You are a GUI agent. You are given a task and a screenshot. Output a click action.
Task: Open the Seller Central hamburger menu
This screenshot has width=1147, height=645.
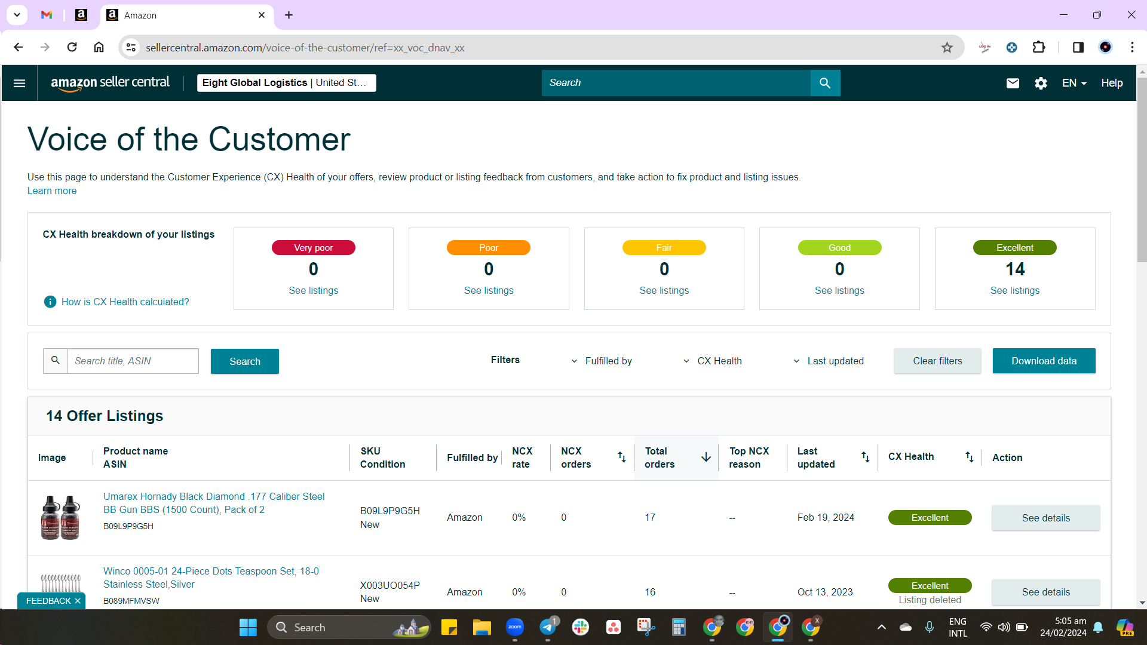[x=19, y=83]
